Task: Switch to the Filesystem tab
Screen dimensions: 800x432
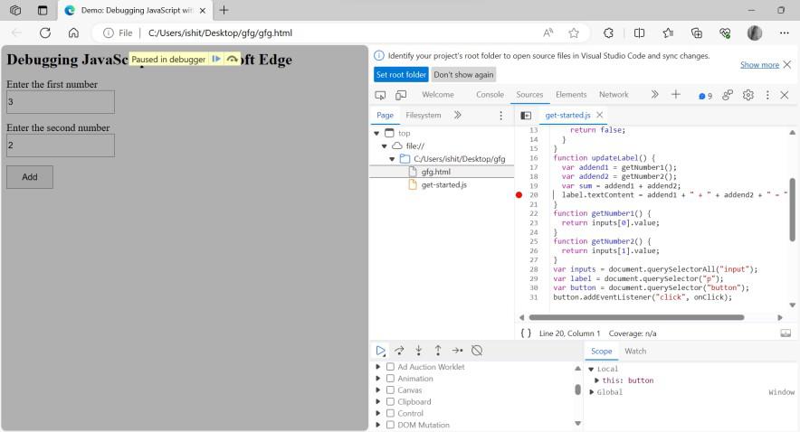Action: coord(423,115)
